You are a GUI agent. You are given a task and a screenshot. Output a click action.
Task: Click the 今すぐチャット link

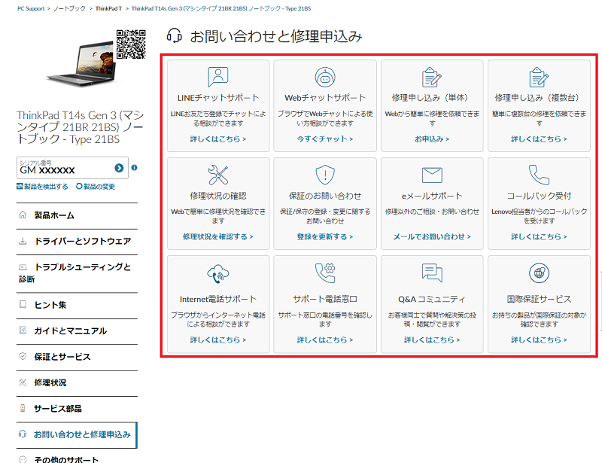(325, 139)
